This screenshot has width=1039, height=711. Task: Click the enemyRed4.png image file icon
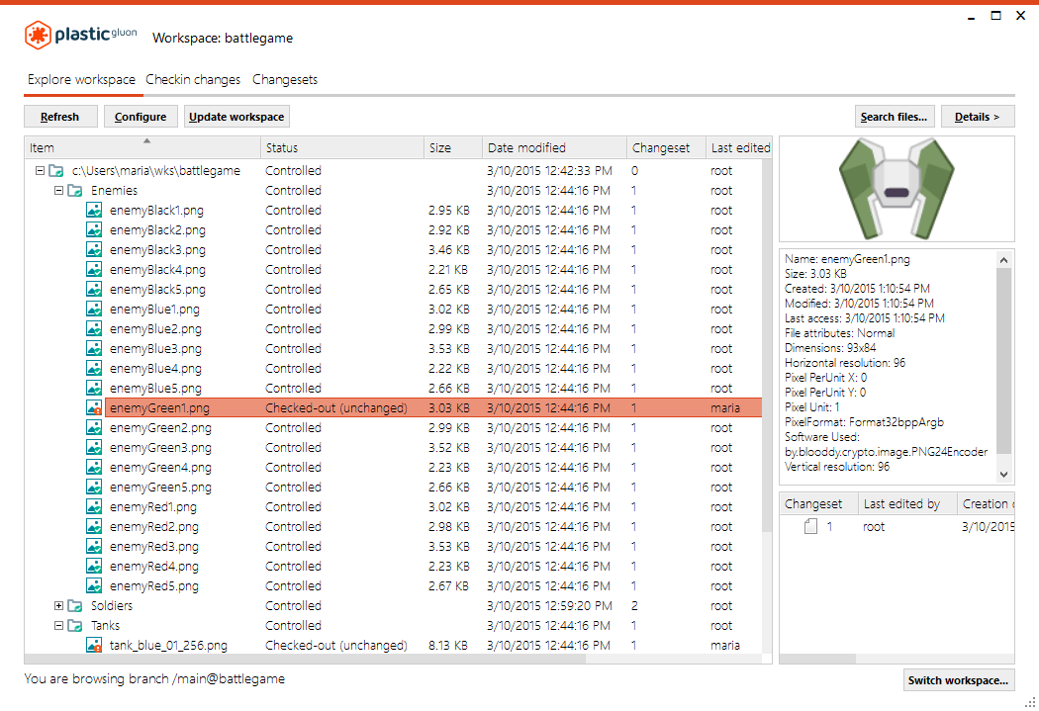[94, 567]
